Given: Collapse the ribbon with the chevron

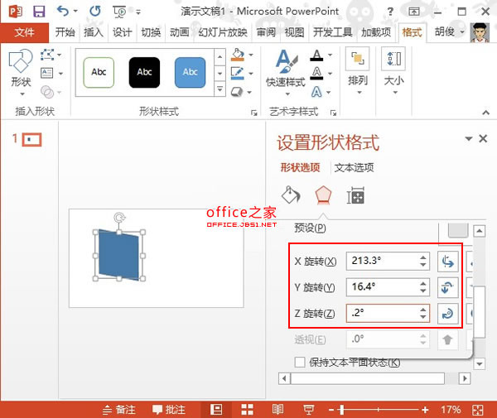Looking at the screenshot, I should tap(485, 112).
